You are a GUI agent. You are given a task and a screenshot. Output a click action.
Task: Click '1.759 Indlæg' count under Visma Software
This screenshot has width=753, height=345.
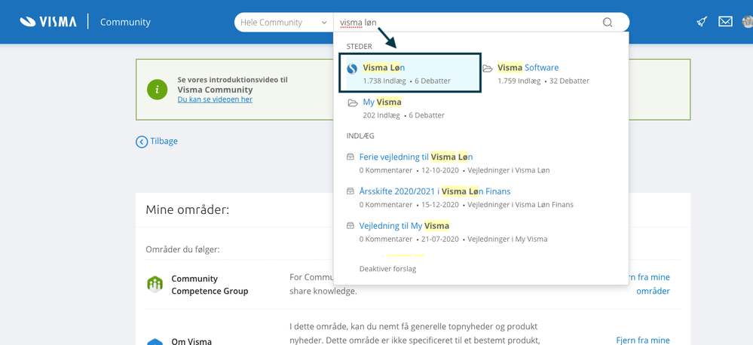click(519, 81)
